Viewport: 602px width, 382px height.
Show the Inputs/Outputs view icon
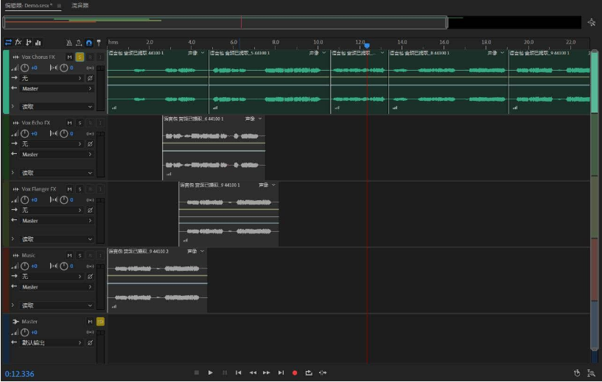(x=8, y=43)
